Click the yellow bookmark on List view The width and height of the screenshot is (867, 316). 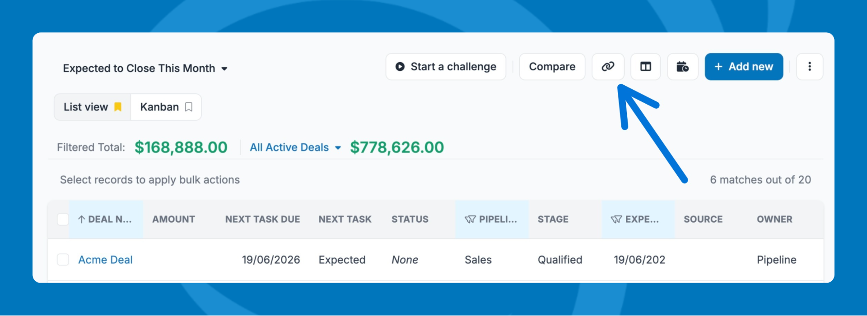tap(118, 107)
